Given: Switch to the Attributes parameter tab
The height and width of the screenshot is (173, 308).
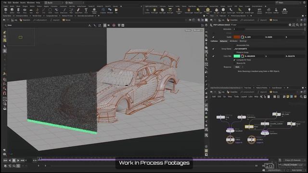Looking at the screenshot, I should coord(233,41).
